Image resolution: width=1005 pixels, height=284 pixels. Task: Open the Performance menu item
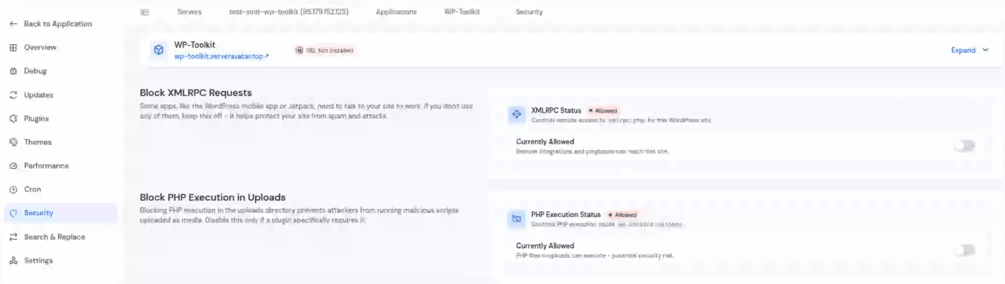61,166
